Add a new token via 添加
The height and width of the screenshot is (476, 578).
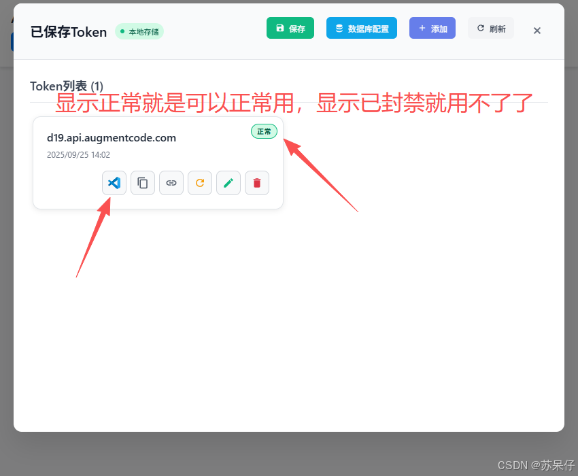point(432,28)
